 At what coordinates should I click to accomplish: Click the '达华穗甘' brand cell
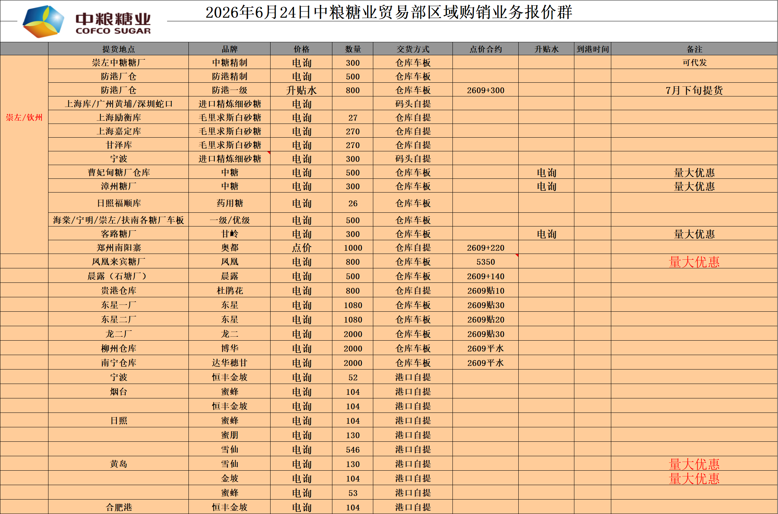230,363
